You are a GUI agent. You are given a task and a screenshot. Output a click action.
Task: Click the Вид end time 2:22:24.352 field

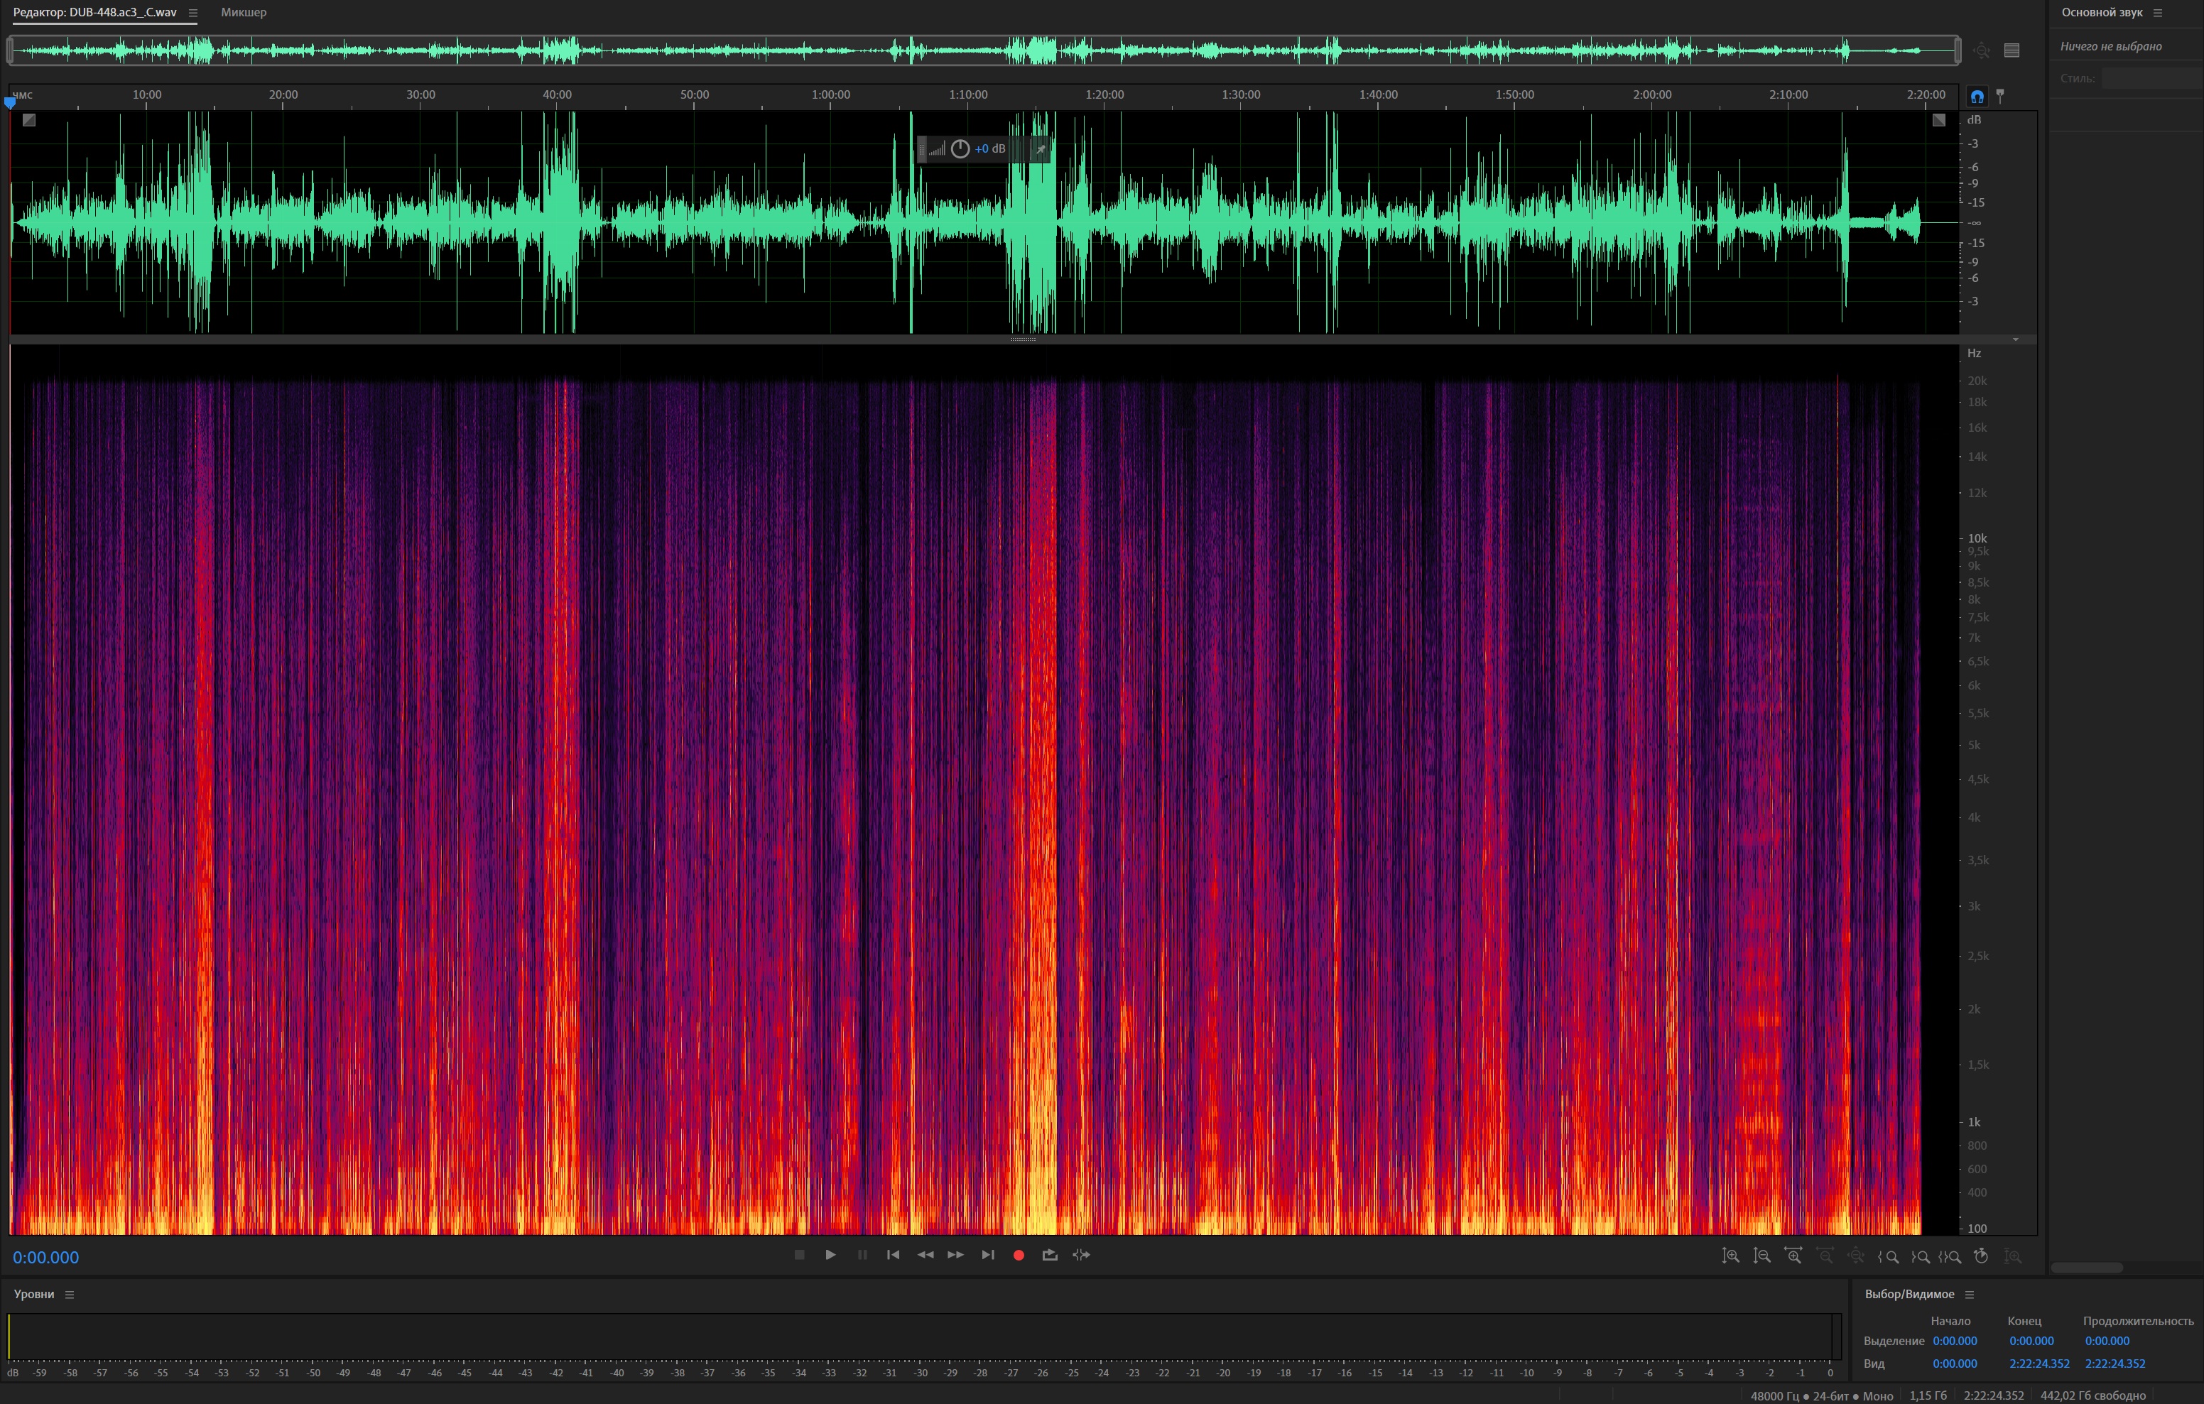[2039, 1364]
